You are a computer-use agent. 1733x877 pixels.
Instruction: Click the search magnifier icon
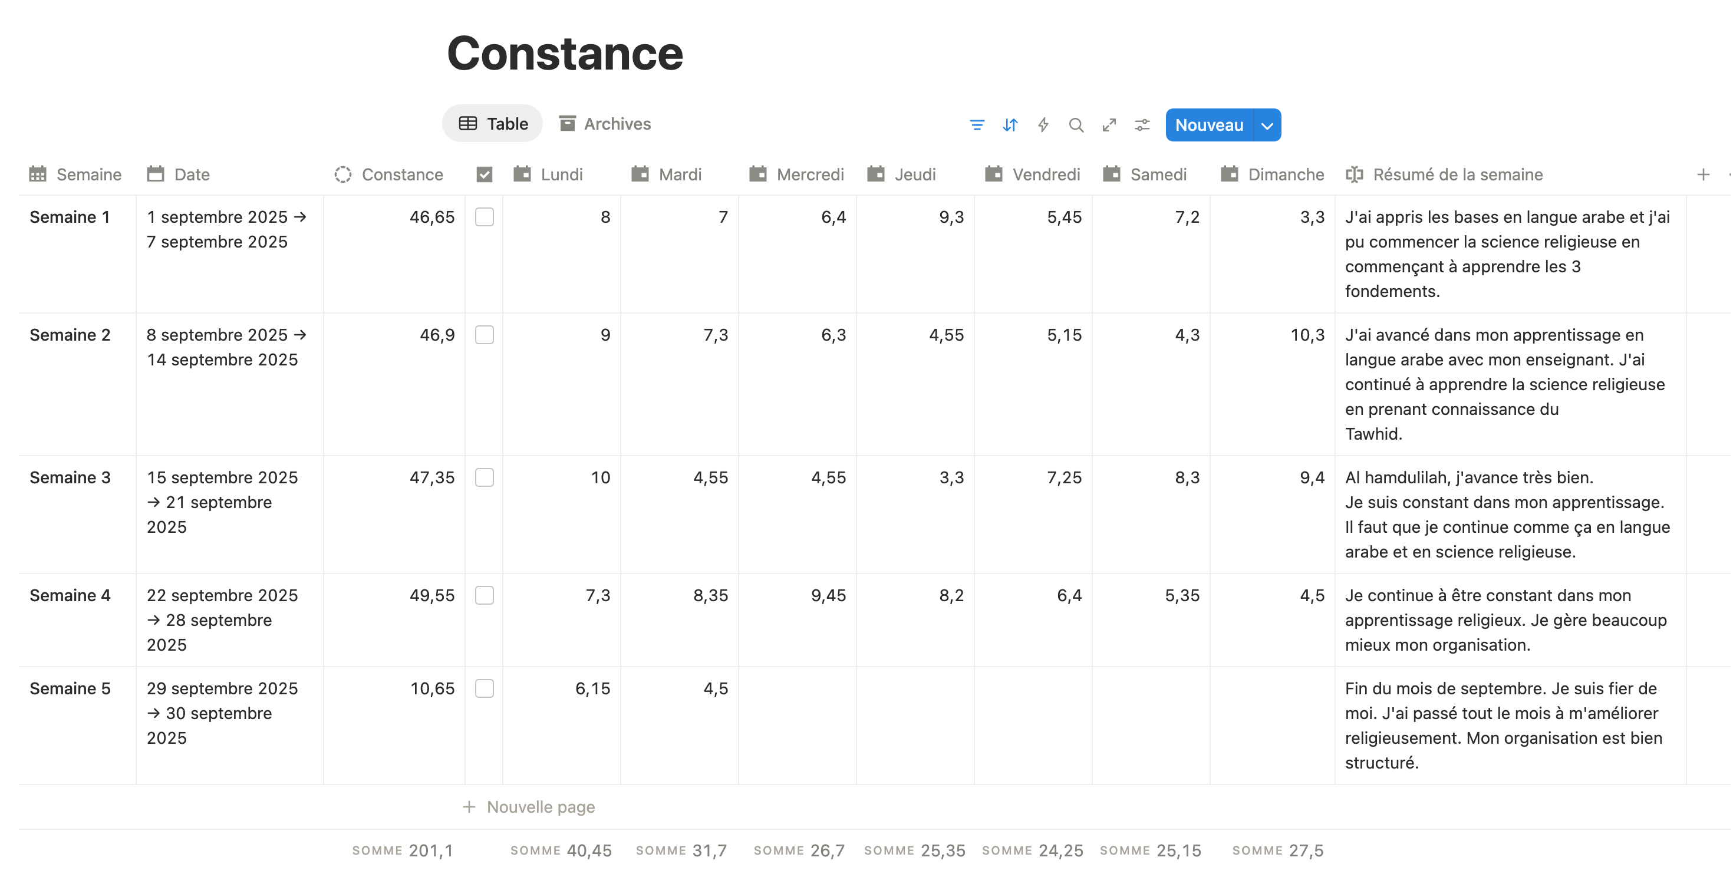click(x=1076, y=125)
